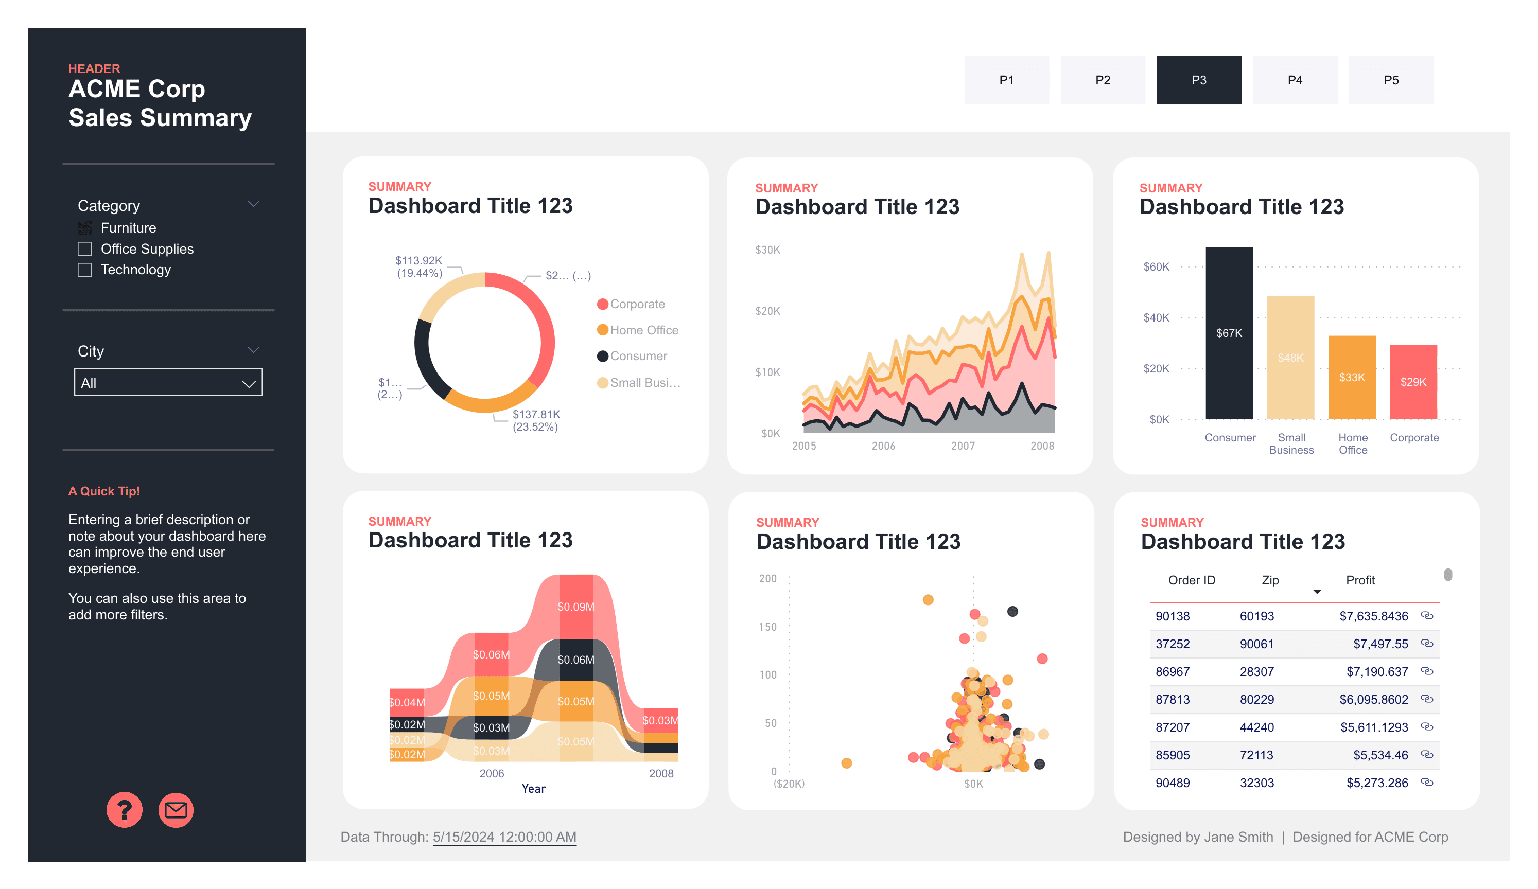Open the help question mark icon
1538x889 pixels.
click(x=125, y=810)
